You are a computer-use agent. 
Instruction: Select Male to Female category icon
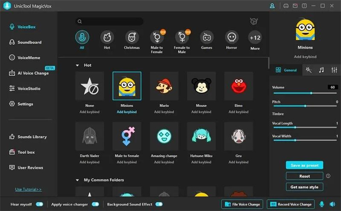tap(157, 38)
